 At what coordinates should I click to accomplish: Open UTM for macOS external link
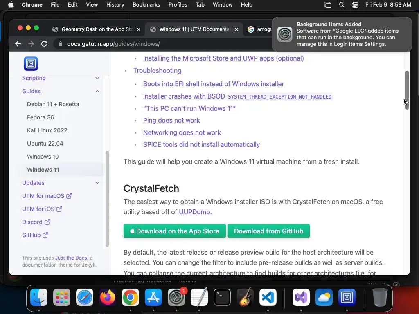[x=47, y=196]
